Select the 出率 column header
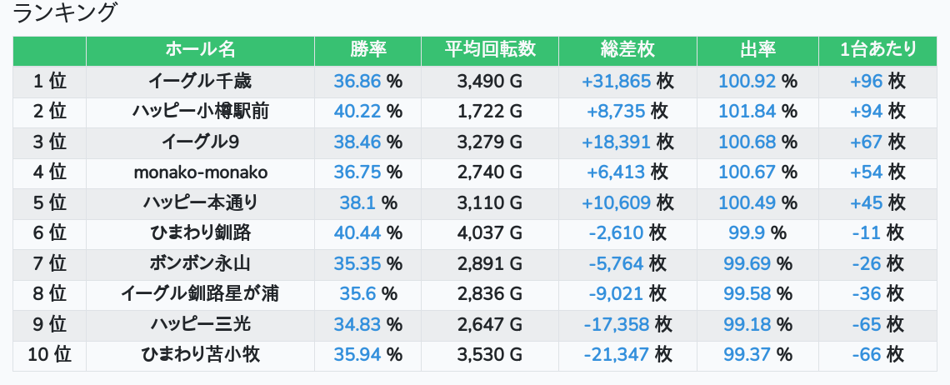 coord(758,50)
